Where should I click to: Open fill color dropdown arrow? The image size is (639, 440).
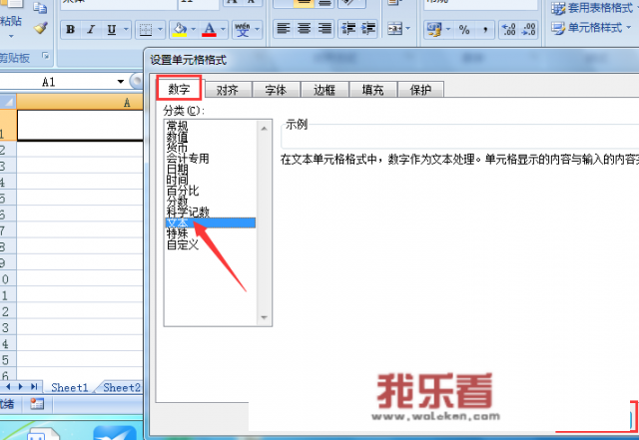pyautogui.click(x=194, y=29)
